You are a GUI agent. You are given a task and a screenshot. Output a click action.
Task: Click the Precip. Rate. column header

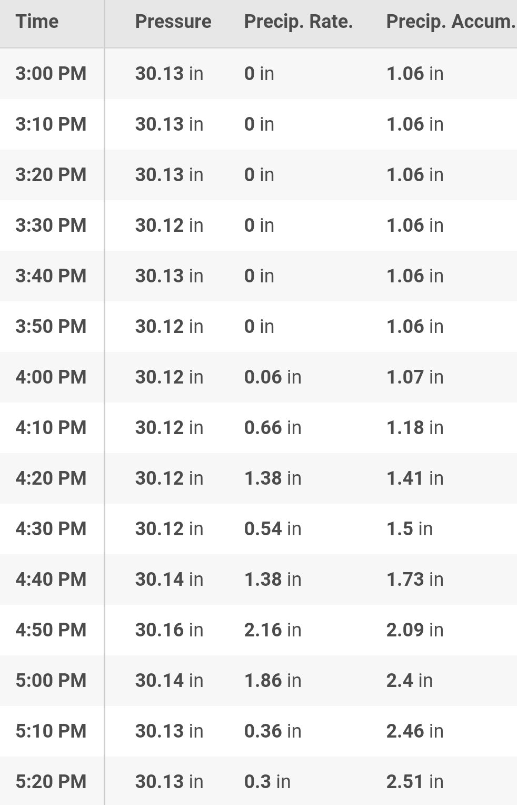tap(299, 22)
